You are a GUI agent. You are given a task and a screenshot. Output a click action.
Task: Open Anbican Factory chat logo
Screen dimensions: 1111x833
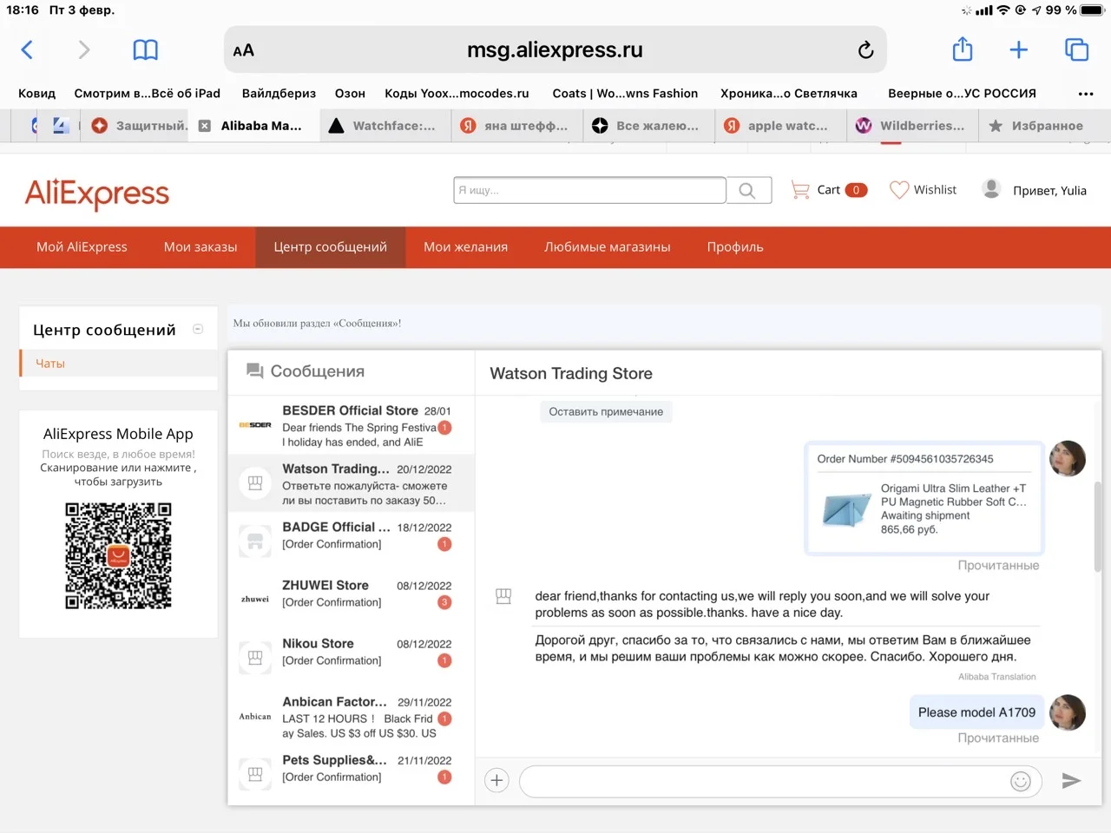255,716
